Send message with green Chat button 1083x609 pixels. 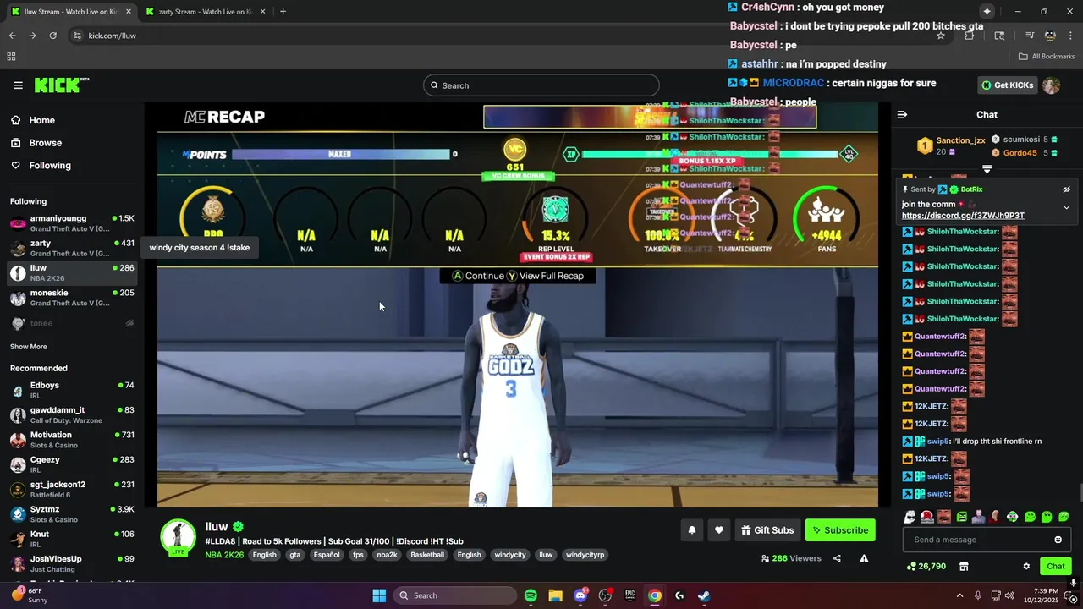tap(1056, 567)
